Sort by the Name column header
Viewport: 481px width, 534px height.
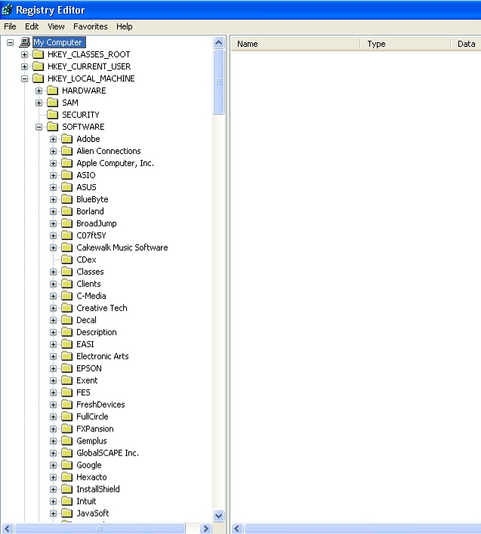[x=295, y=44]
